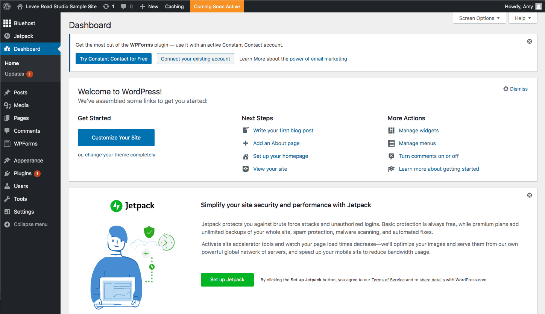
Task: Click Connect your existing account button
Action: 196,59
